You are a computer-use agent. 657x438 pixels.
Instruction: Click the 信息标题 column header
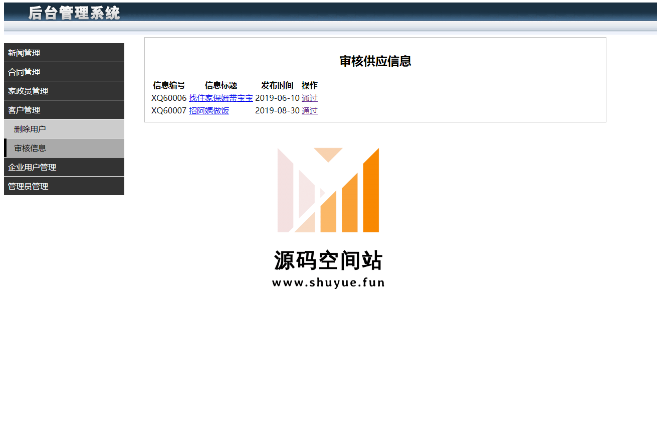(221, 85)
